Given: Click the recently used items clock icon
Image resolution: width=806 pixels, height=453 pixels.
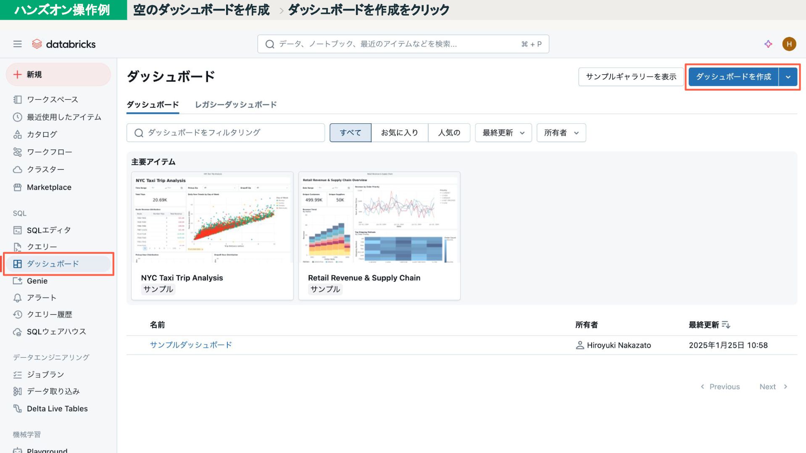Looking at the screenshot, I should (x=17, y=117).
